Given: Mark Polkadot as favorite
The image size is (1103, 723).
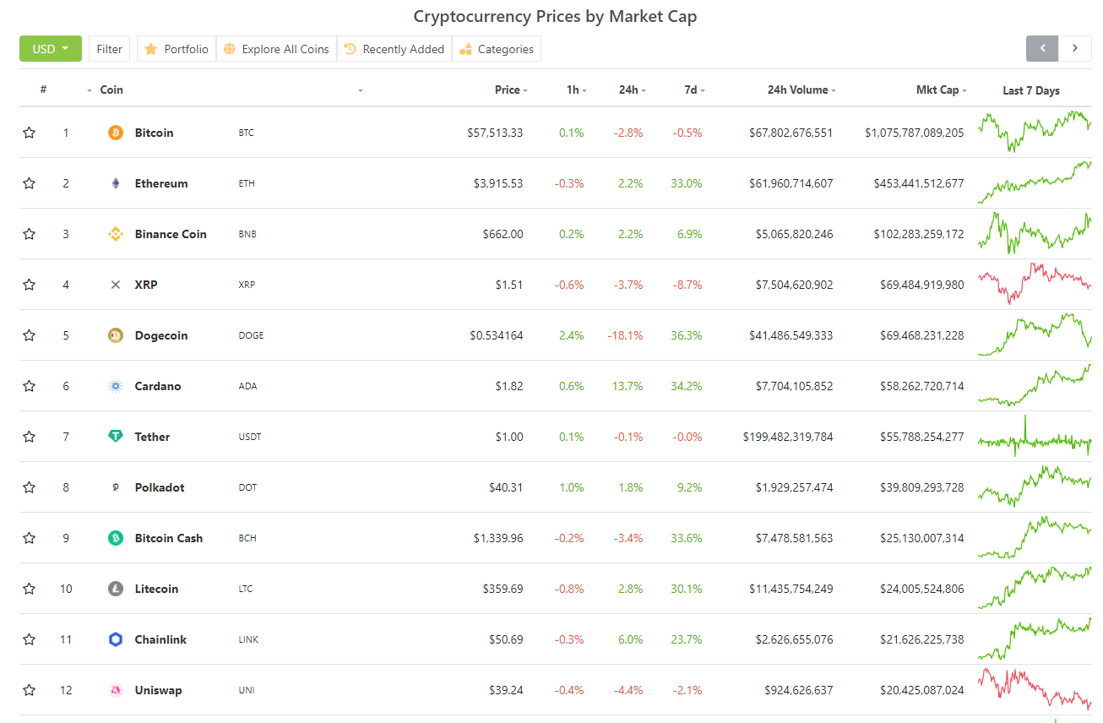Looking at the screenshot, I should coord(30,487).
